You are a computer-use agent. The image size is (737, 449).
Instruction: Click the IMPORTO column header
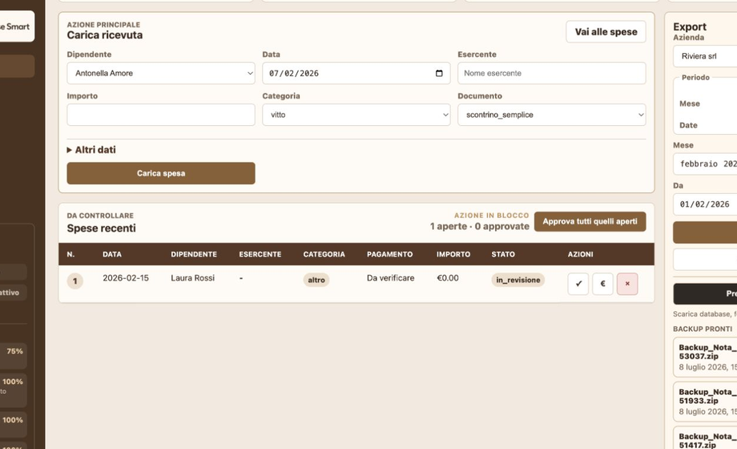point(453,254)
